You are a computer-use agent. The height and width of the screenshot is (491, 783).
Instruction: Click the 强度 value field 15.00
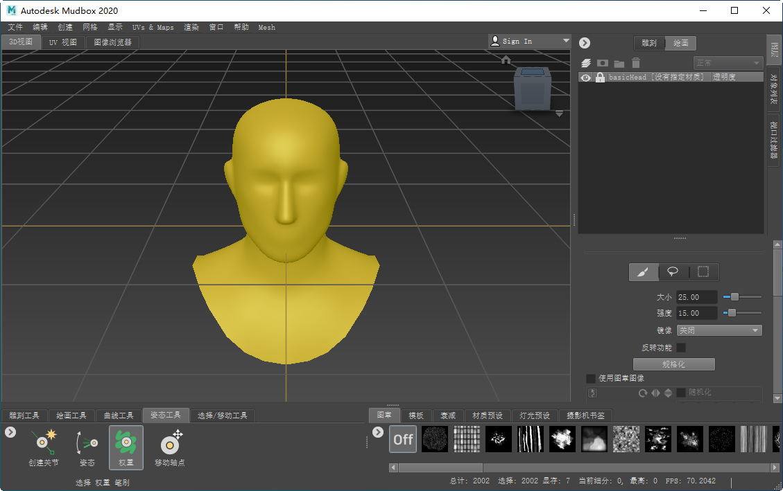click(x=696, y=313)
